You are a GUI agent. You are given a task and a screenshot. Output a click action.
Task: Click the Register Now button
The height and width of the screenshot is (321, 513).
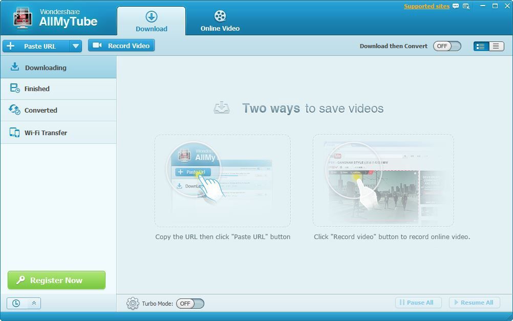coord(57,280)
